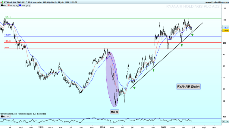Select the purple ellipse marking the crash
229x129 pixels.
pos(111,79)
